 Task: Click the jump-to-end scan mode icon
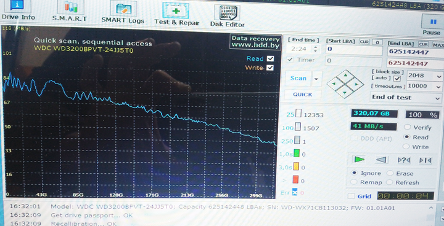pyautogui.click(x=425, y=160)
